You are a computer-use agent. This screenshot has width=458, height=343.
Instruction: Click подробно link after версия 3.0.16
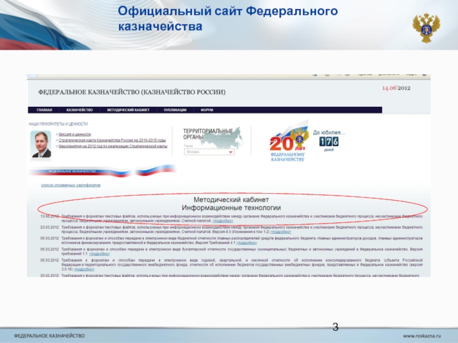84,269
